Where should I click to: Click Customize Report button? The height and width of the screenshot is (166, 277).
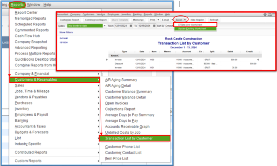coord(69,20)
